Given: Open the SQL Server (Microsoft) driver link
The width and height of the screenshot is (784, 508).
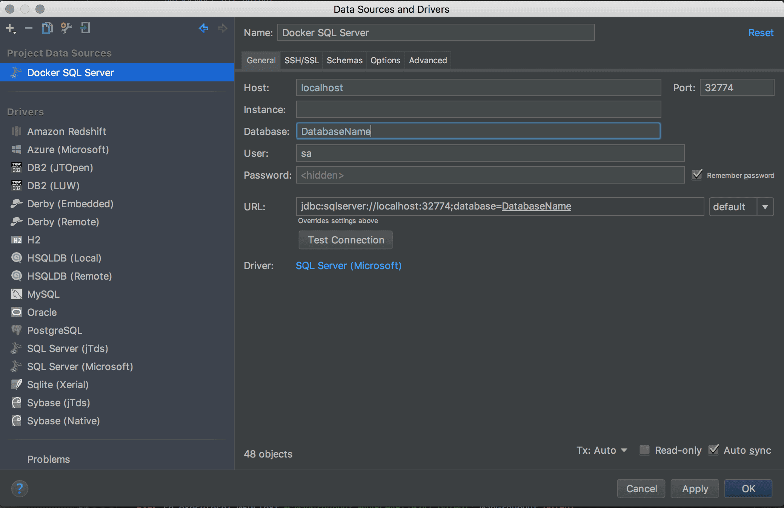Looking at the screenshot, I should tap(349, 266).
